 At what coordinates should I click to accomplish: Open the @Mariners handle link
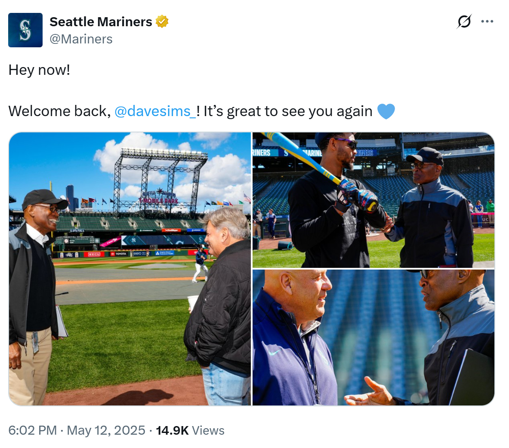[81, 39]
